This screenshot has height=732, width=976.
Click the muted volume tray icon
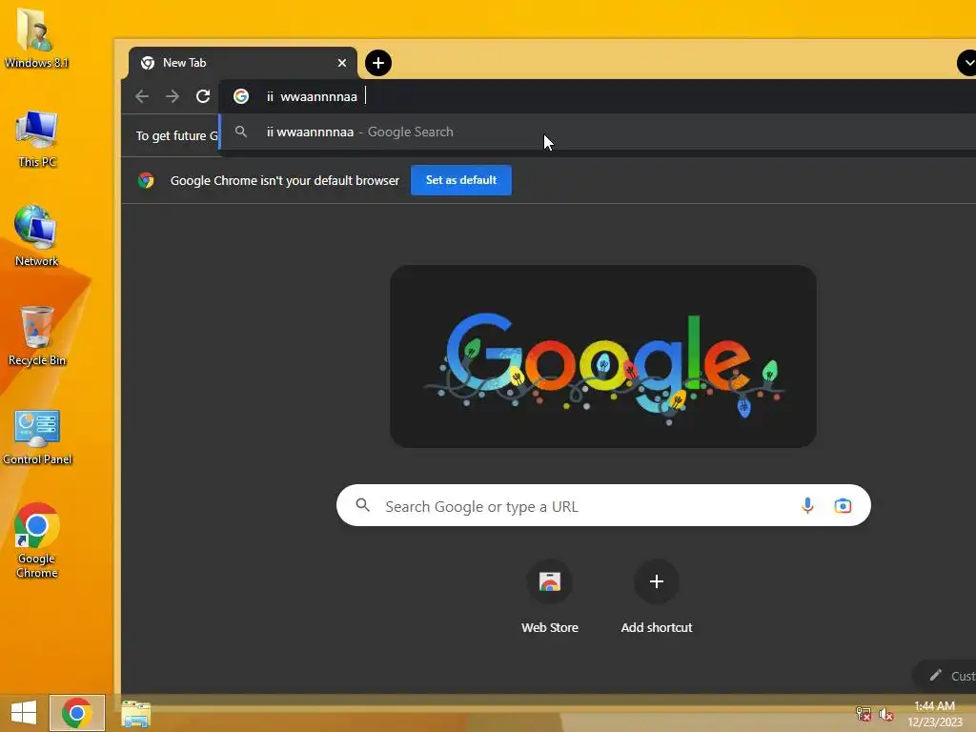pos(886,714)
